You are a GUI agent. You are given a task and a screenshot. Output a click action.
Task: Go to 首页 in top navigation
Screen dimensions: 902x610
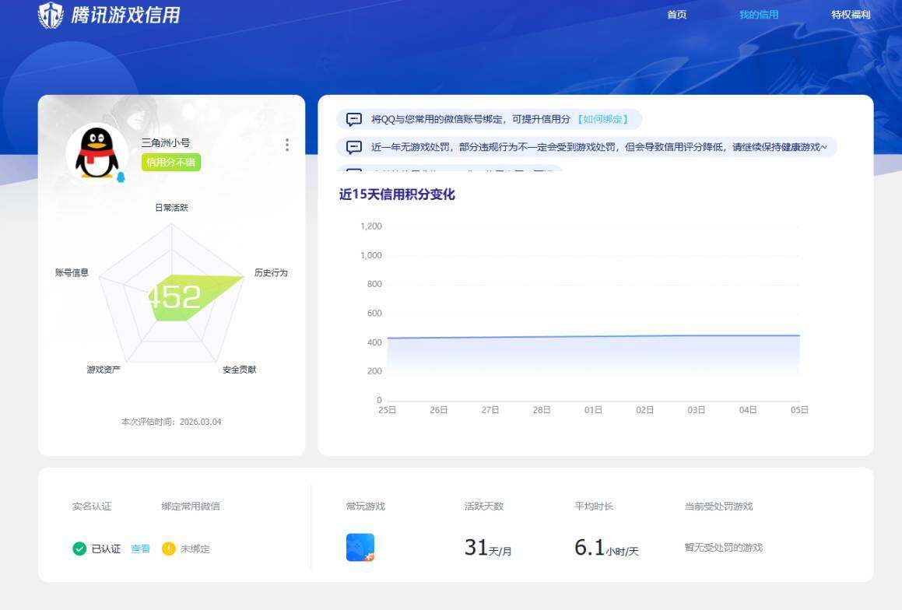point(676,15)
